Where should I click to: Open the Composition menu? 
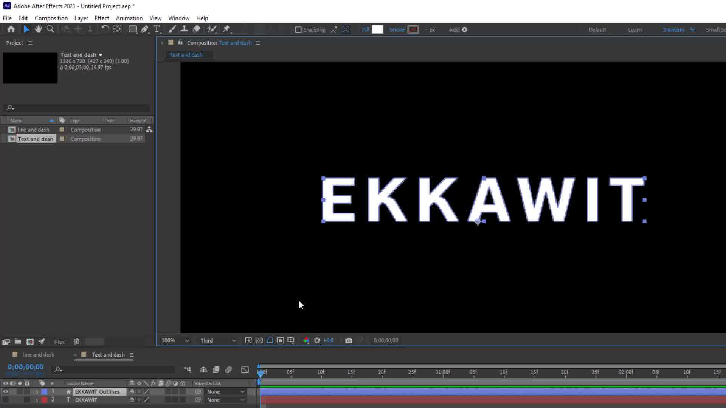(51, 18)
